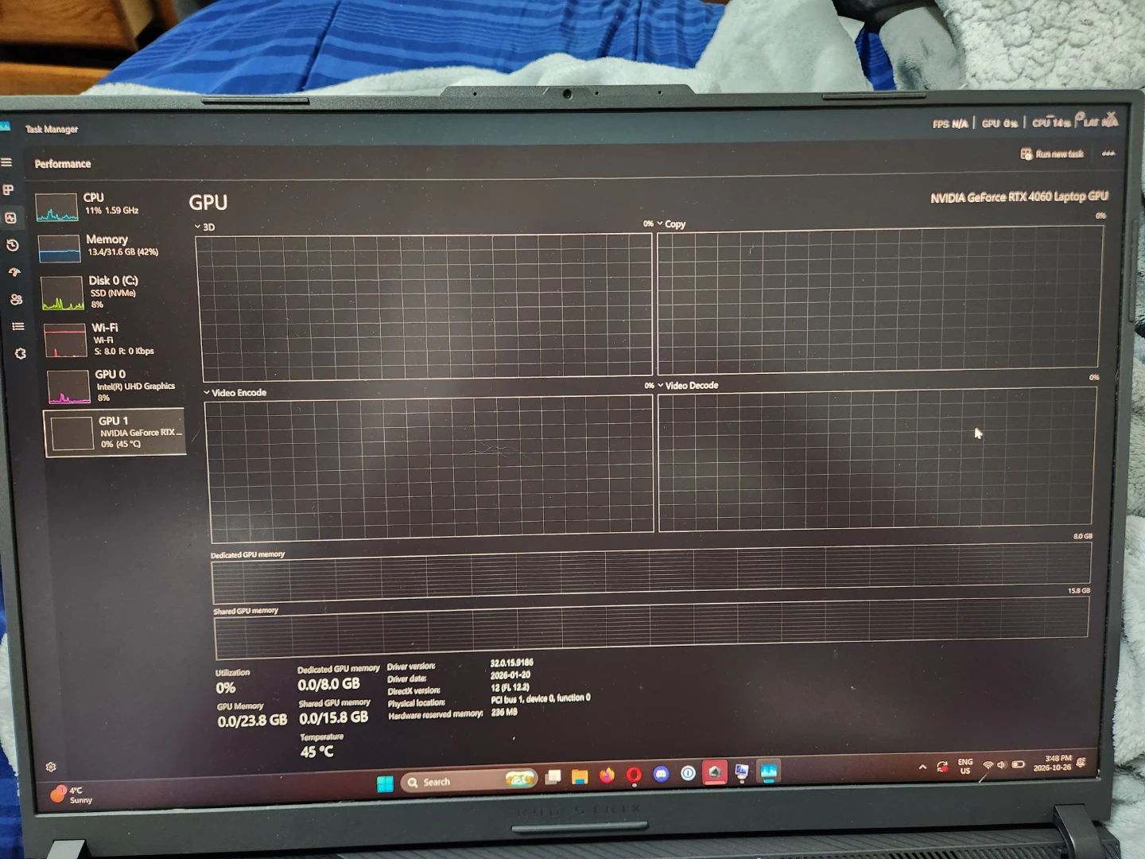Open Task Manager settings gear icon
Viewport: 1145px width, 859px height.
tap(51, 767)
